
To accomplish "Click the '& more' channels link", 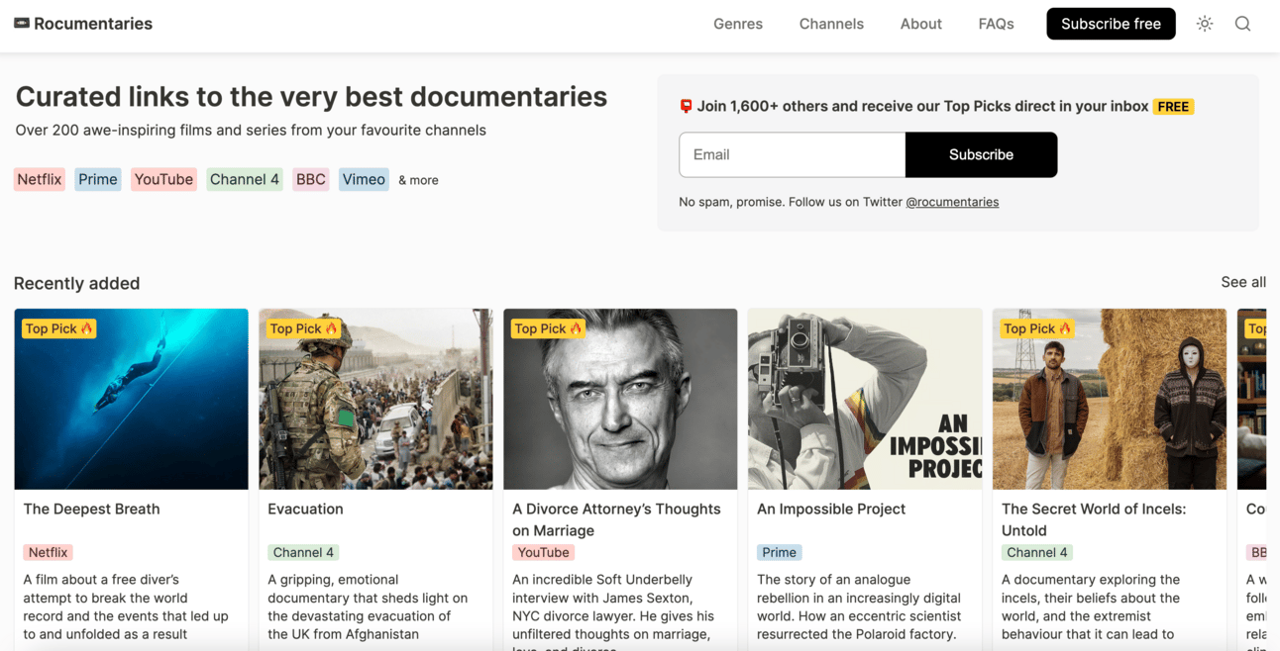I will (418, 180).
